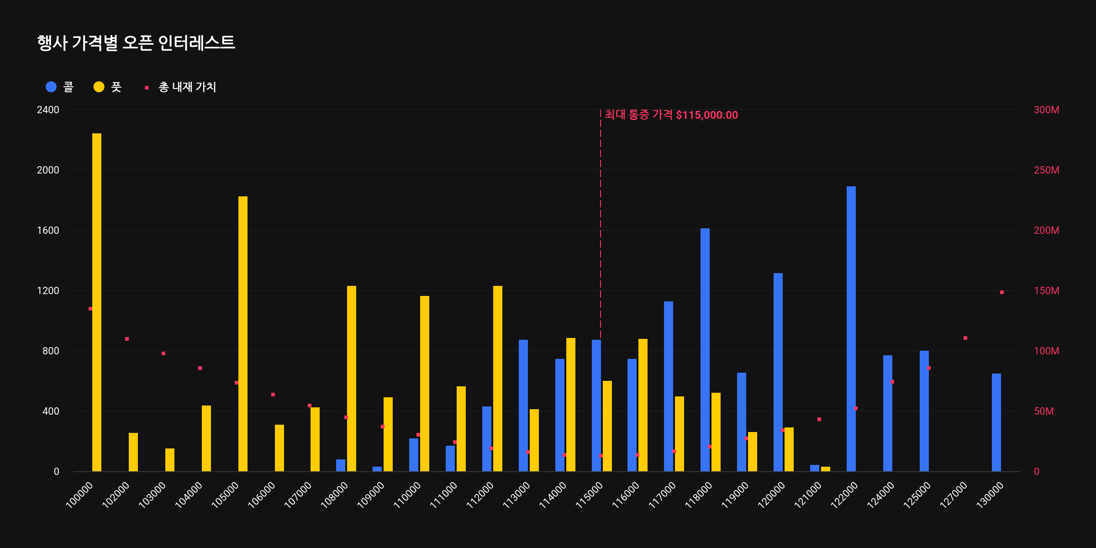The height and width of the screenshot is (548, 1096).
Task: Toggle the blue 콜 legend marker
Action: point(51,87)
